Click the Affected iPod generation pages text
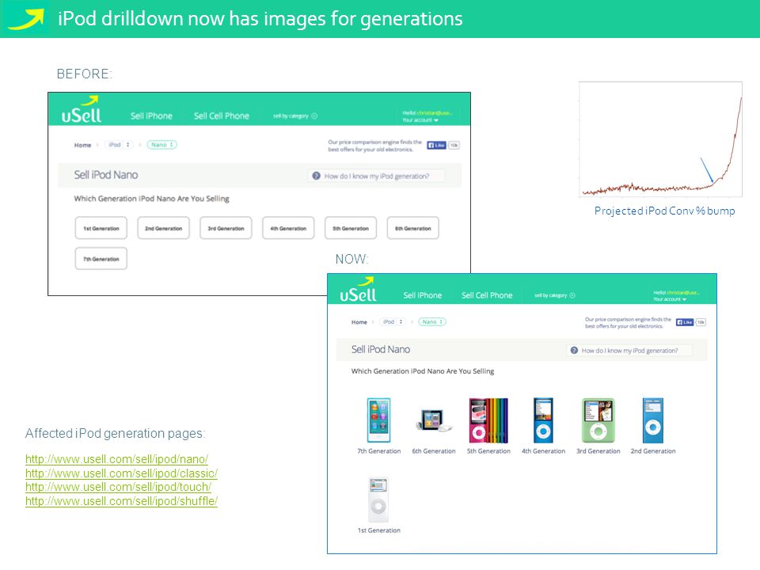The width and height of the screenshot is (760, 570). pyautogui.click(x=116, y=433)
